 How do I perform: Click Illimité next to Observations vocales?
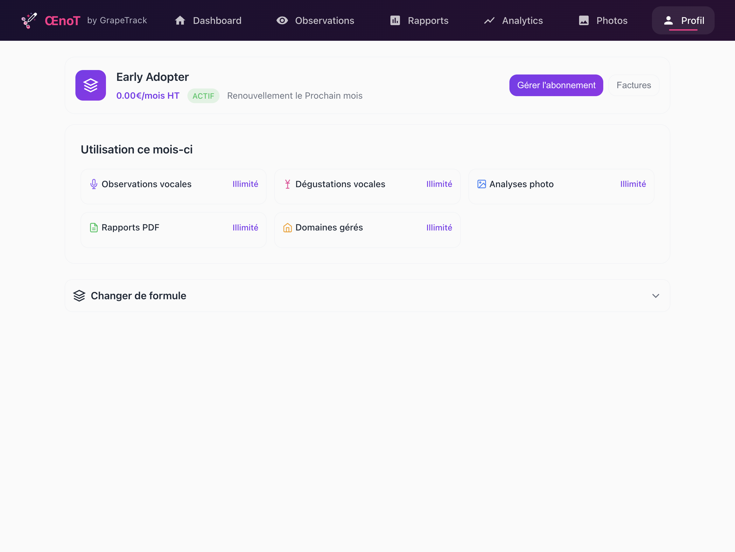click(x=245, y=184)
